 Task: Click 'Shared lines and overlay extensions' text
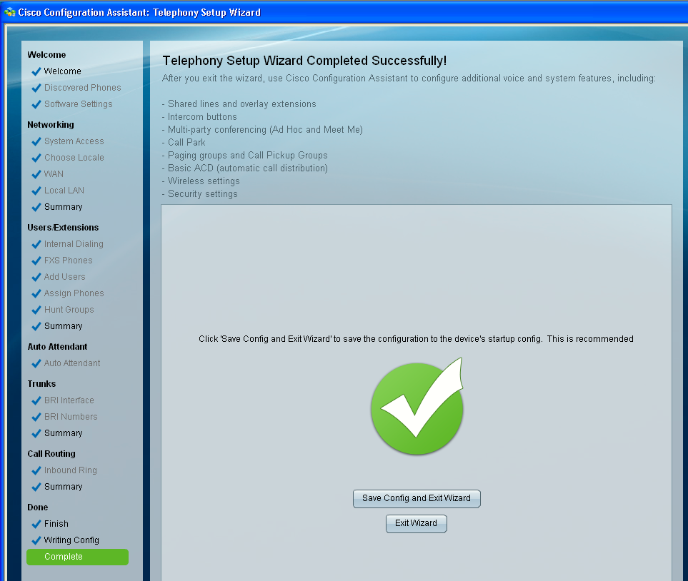click(x=241, y=104)
